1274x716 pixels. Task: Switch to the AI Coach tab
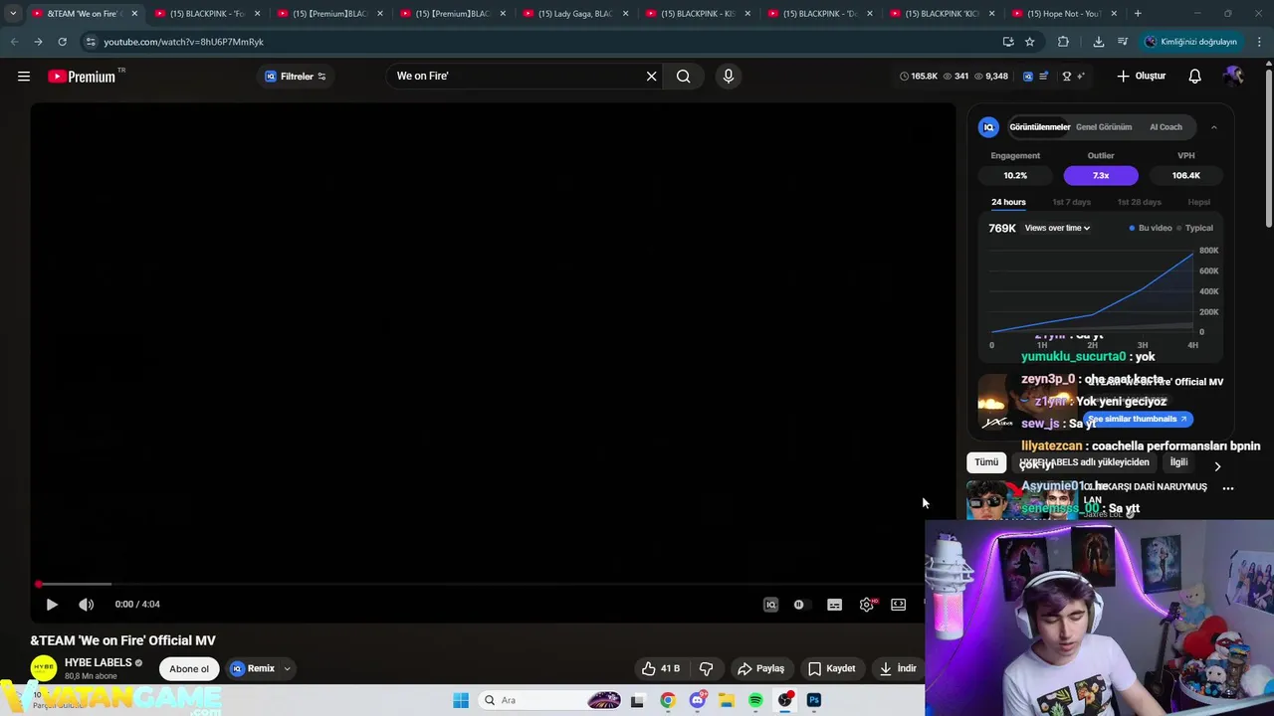[1166, 127]
